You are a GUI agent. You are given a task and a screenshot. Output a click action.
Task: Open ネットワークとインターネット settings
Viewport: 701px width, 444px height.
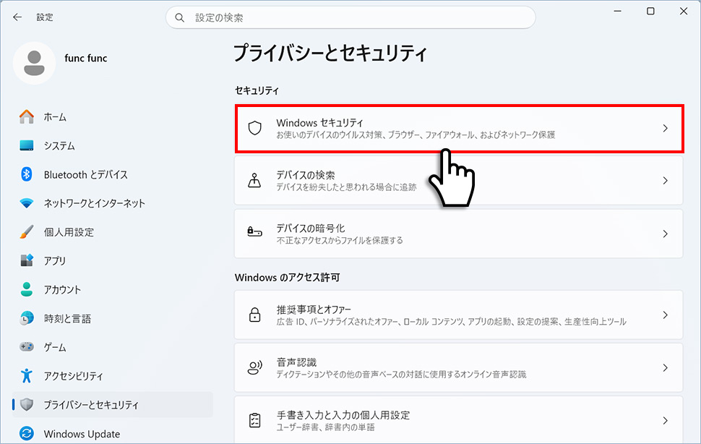tap(112, 203)
